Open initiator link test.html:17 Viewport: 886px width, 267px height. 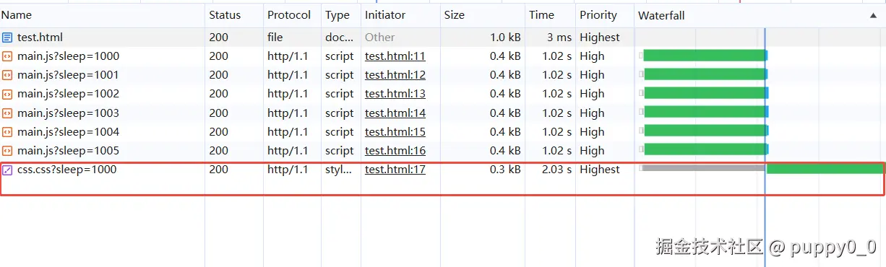coord(395,170)
